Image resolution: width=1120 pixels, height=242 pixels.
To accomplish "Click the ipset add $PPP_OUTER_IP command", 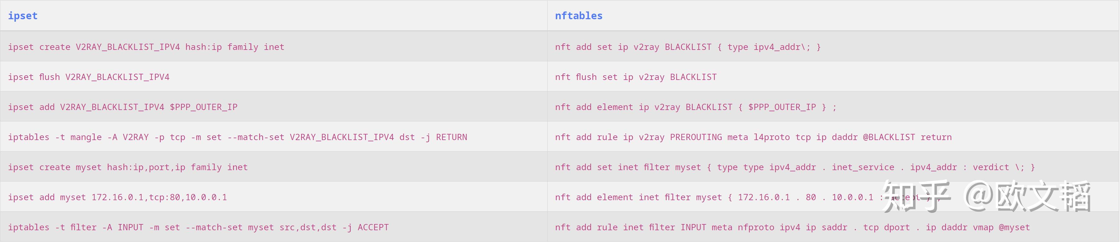I will tap(123, 107).
